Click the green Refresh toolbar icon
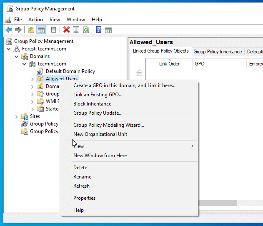Screen dimensions: 263x226 pyautogui.click(x=86, y=30)
